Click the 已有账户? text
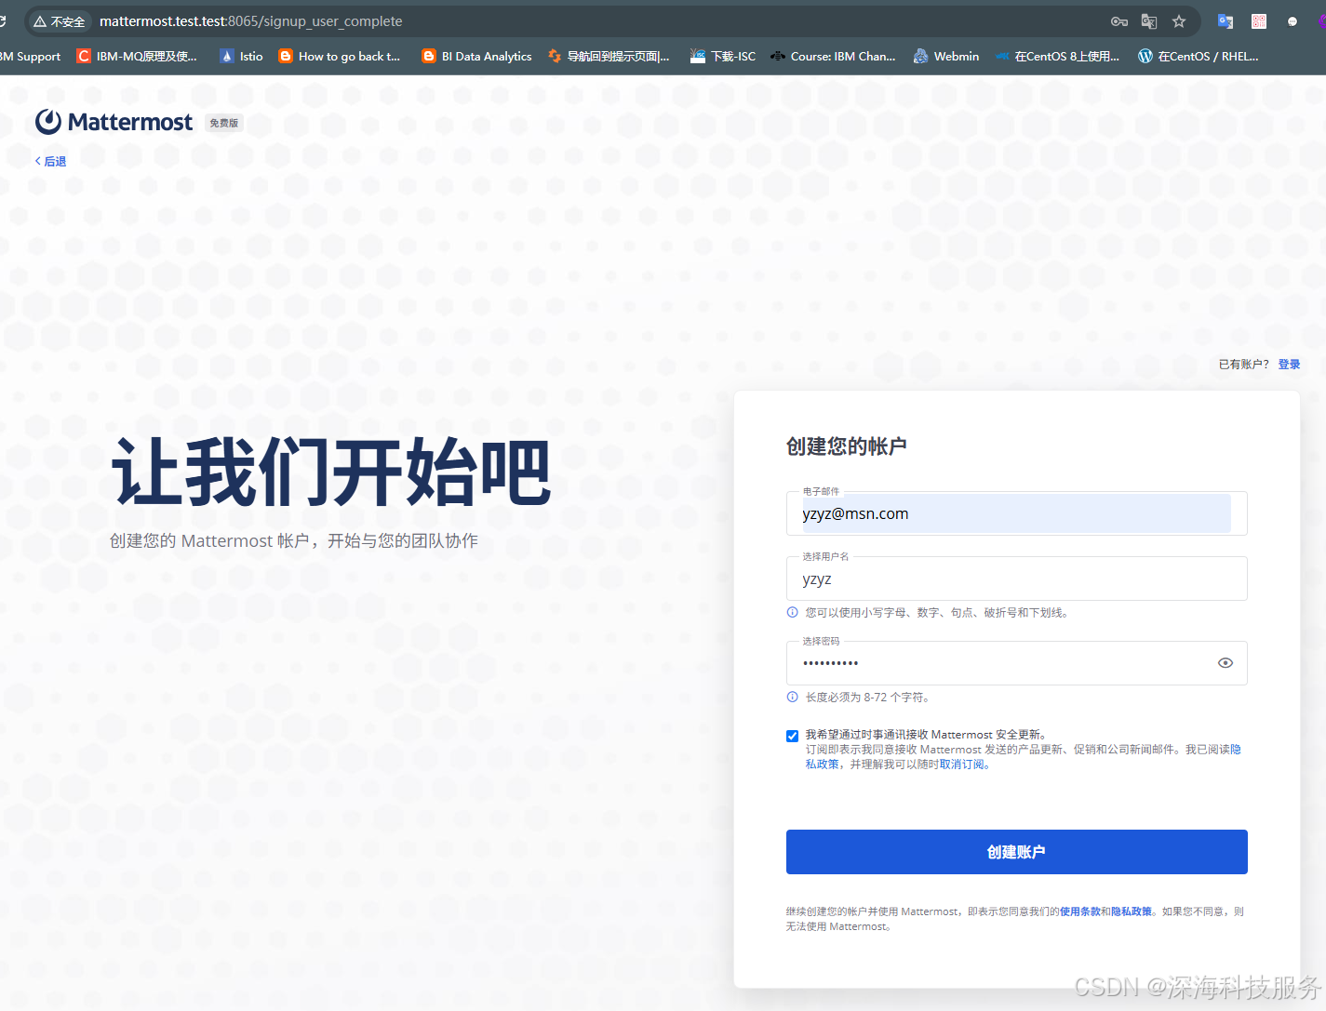This screenshot has width=1326, height=1011. (x=1244, y=365)
